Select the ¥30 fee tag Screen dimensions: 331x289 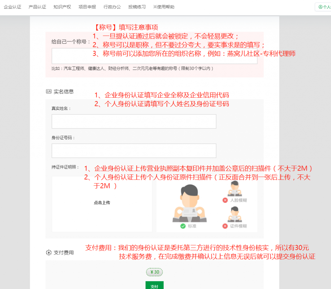[154, 272]
